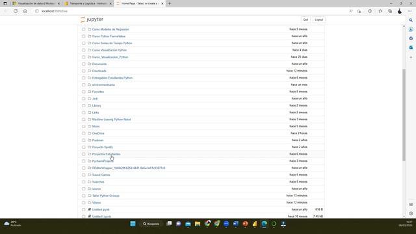Open the Curso Visualizacion Python folder
The image size is (416, 234).
tap(109, 50)
